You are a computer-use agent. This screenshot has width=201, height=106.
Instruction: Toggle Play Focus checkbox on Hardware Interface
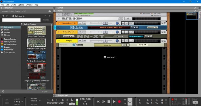click(152, 13)
